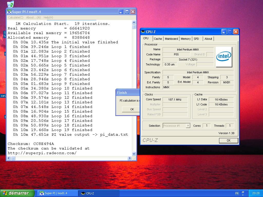Click the Super PI window resize grip
This screenshot has width=263, height=197.
click(x=134, y=158)
